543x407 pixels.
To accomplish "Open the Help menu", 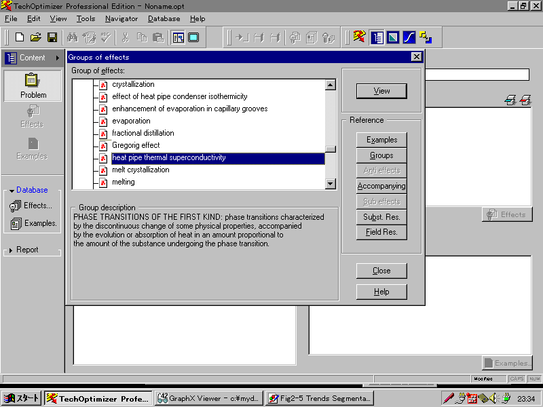I will coord(198,19).
